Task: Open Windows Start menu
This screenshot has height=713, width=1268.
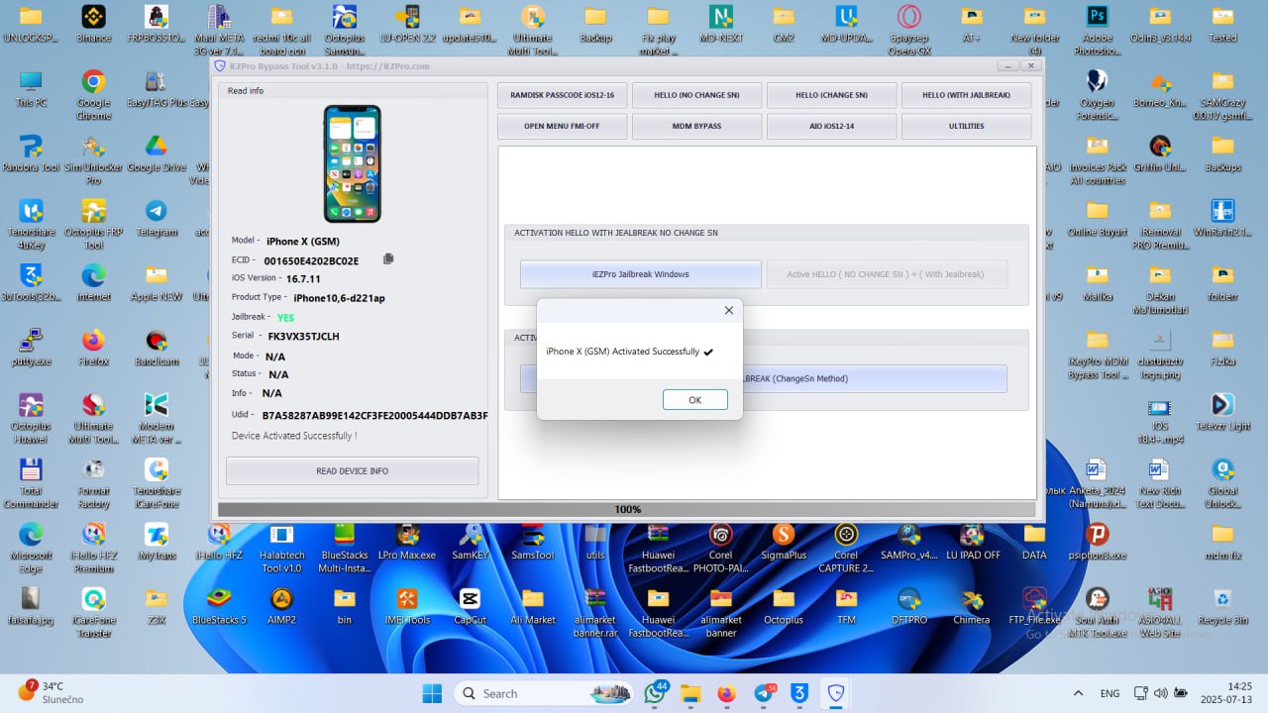Action: coord(432,693)
